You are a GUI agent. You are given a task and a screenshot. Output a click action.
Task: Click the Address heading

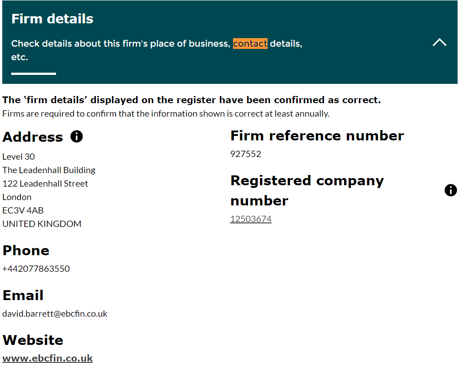(x=33, y=137)
